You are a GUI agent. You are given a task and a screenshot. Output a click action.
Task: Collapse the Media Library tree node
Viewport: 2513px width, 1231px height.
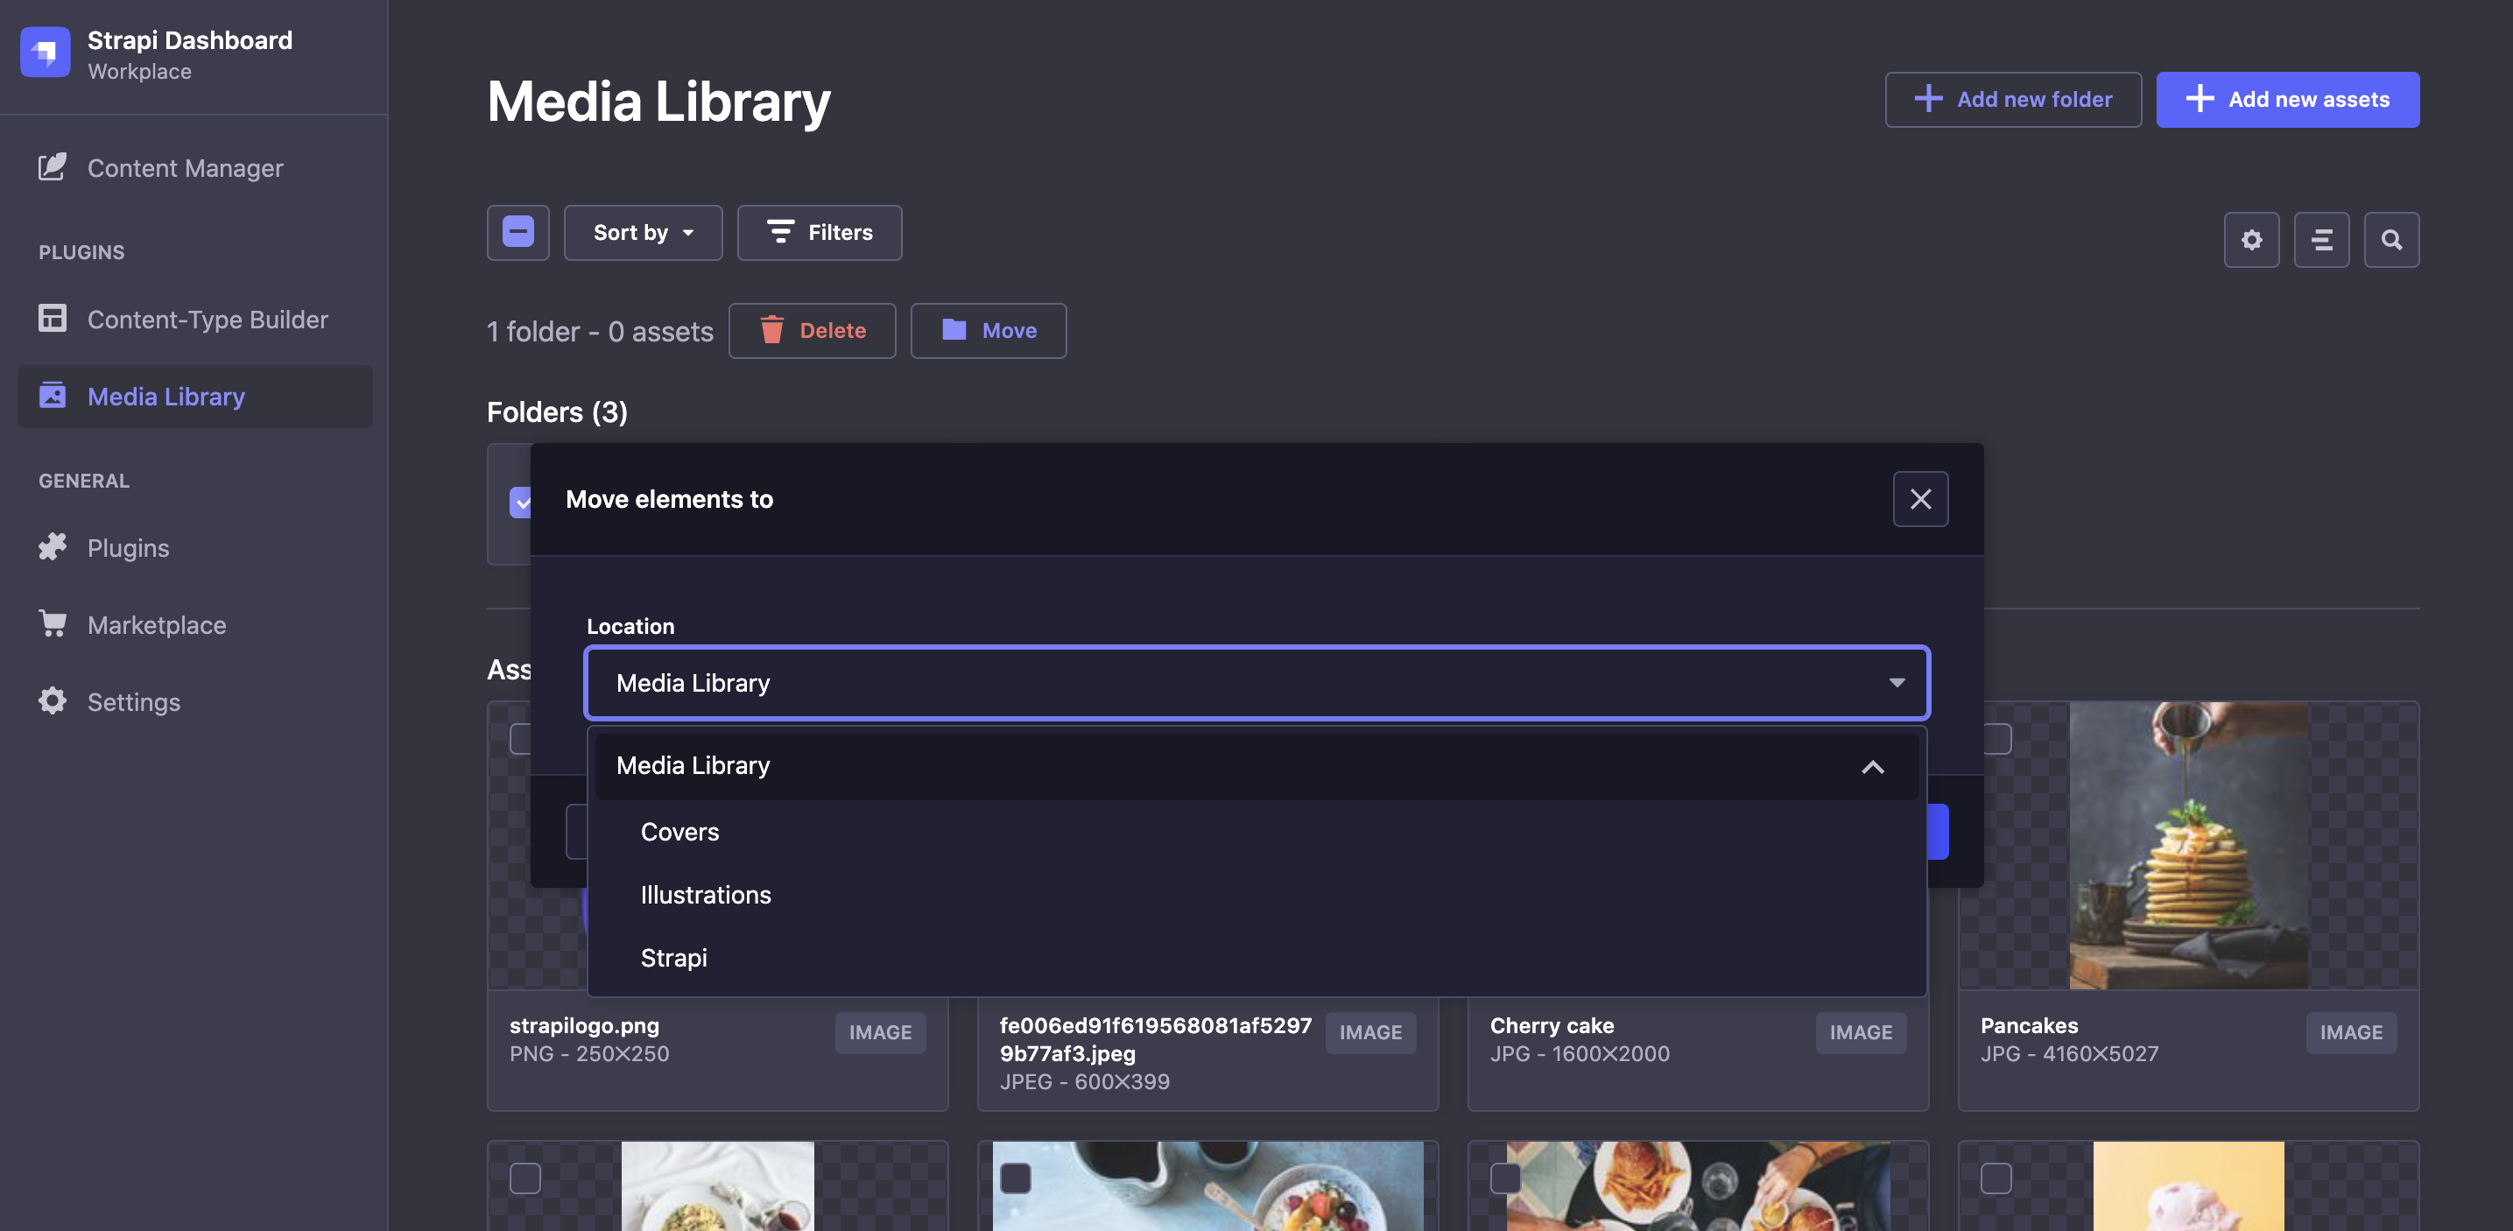[x=1872, y=767]
